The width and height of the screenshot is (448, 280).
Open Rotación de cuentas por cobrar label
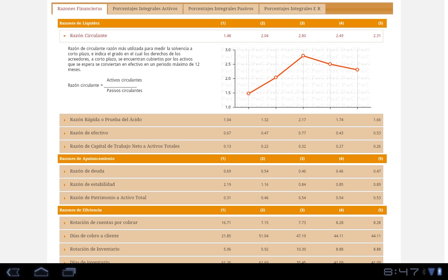click(104, 223)
